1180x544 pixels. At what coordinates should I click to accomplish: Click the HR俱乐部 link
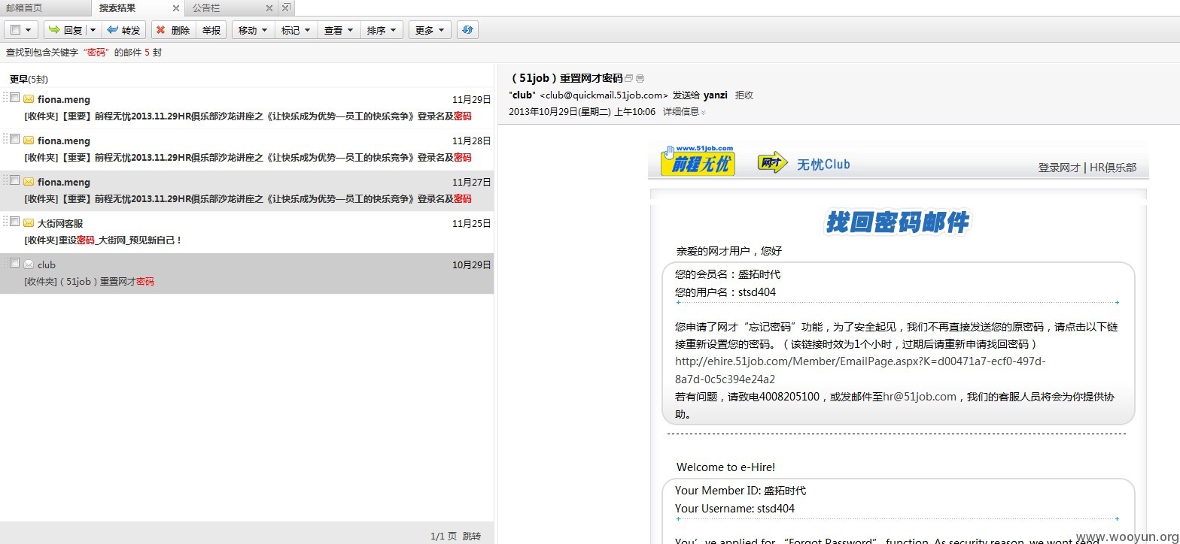pos(1113,168)
